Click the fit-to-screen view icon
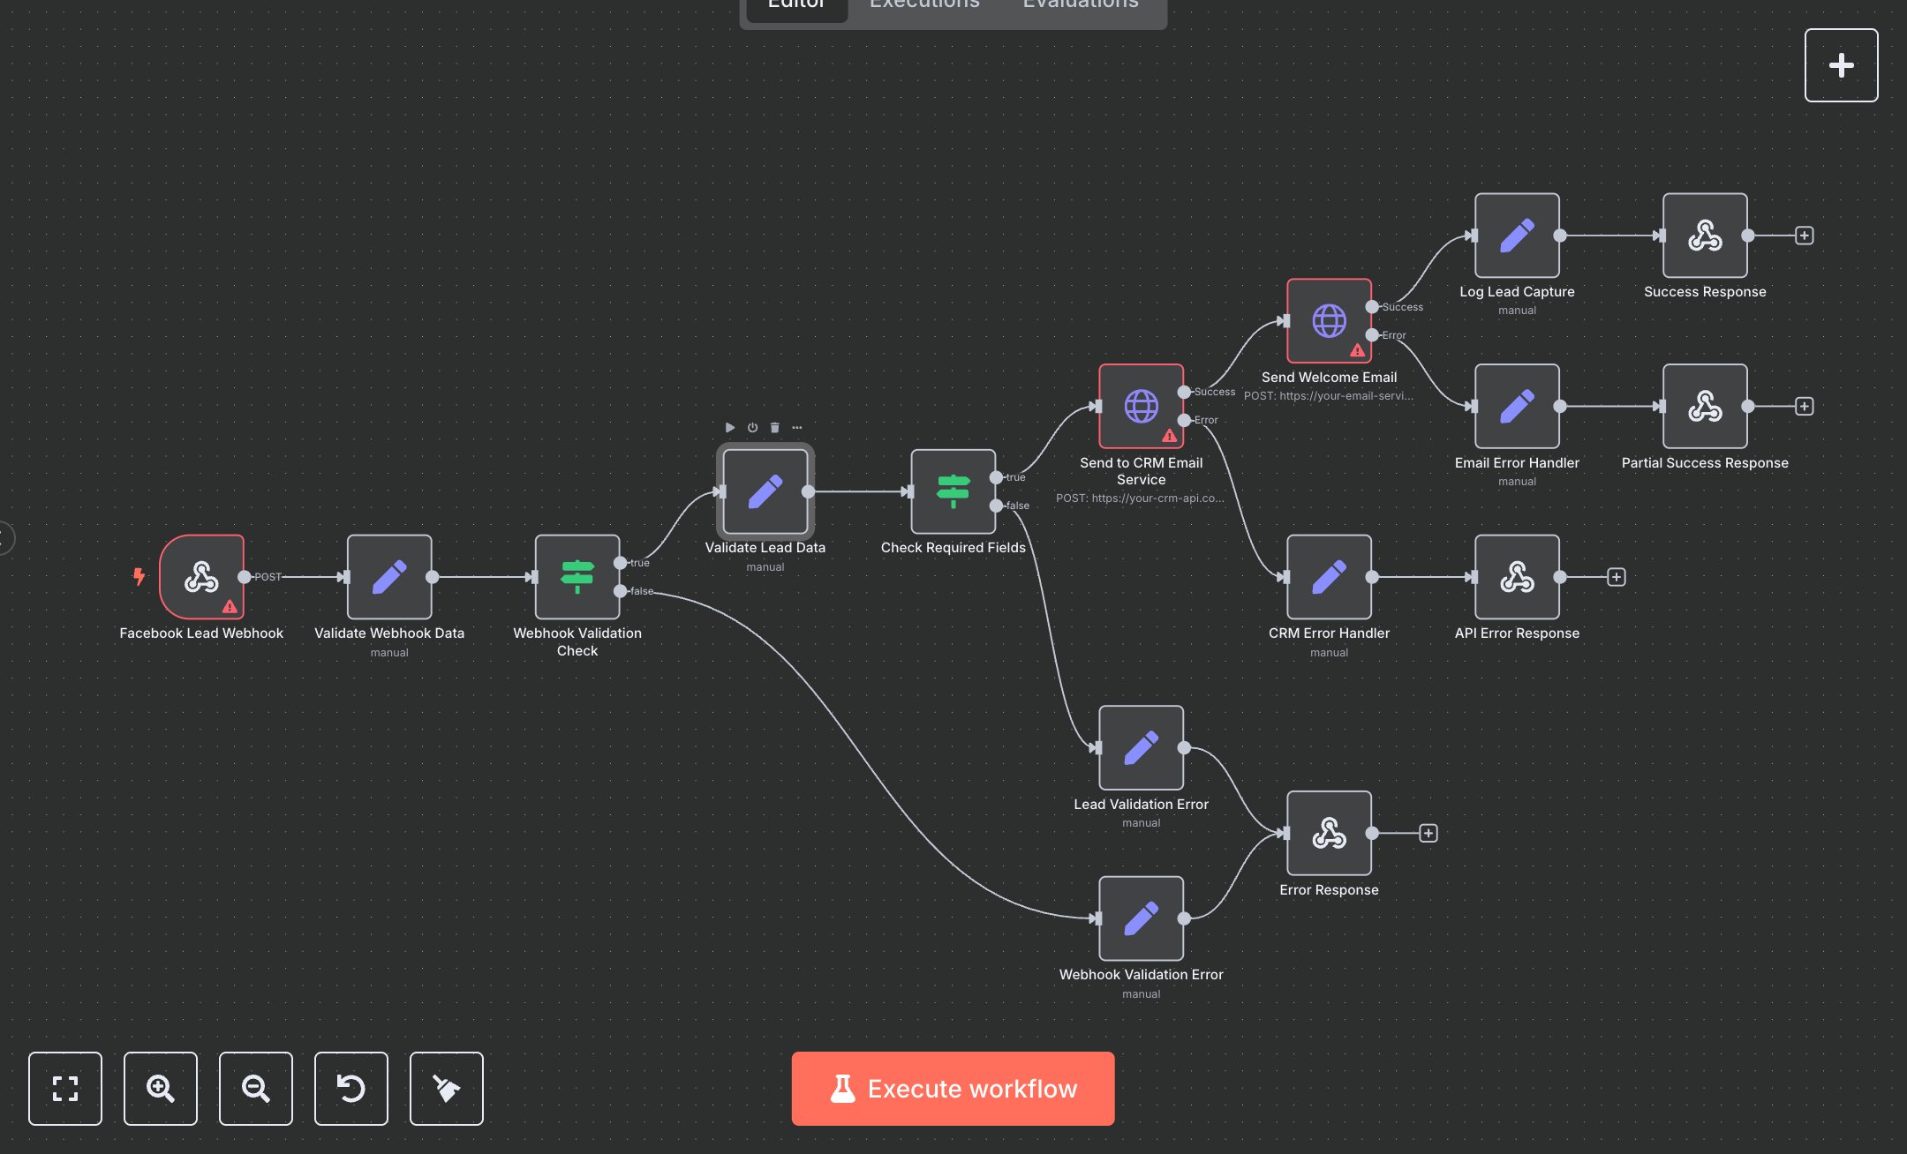 pyautogui.click(x=65, y=1089)
